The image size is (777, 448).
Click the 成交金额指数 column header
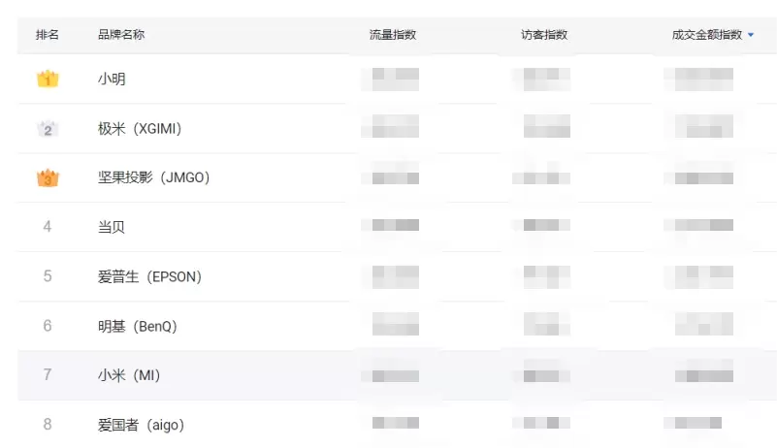coord(706,35)
